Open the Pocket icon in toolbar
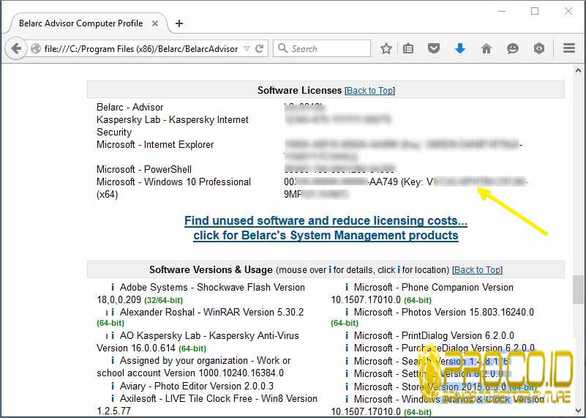 pos(434,48)
